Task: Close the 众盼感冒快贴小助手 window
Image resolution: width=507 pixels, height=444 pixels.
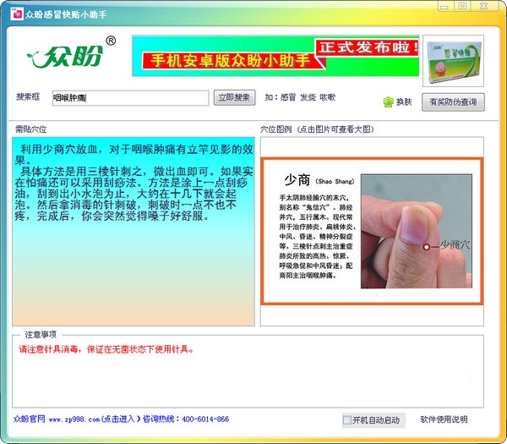Action: 484,6
